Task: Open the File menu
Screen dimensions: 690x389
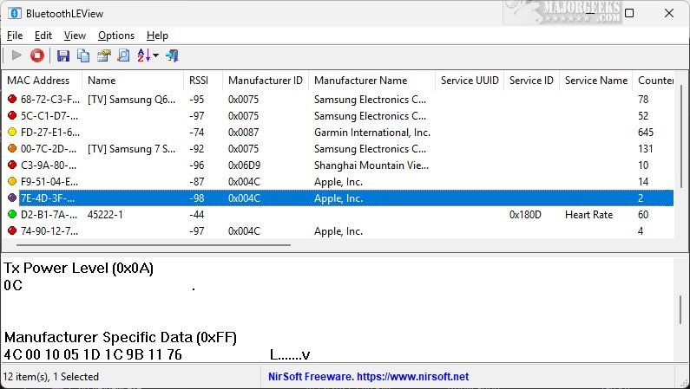Action: click(15, 36)
